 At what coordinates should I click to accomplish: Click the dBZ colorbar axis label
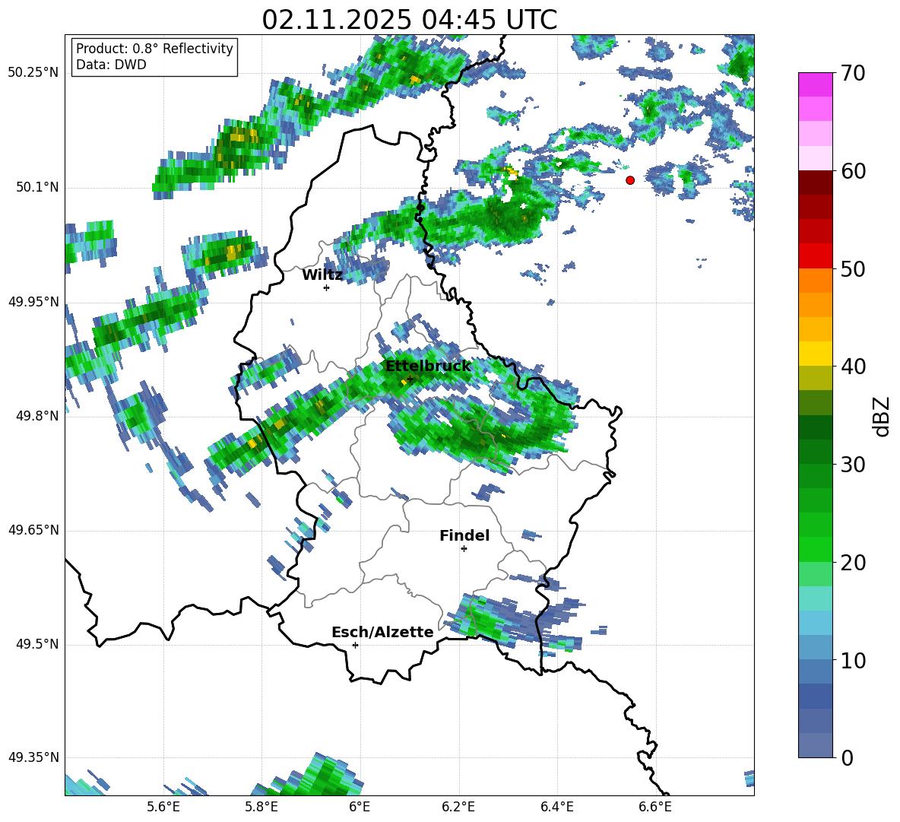tap(881, 416)
